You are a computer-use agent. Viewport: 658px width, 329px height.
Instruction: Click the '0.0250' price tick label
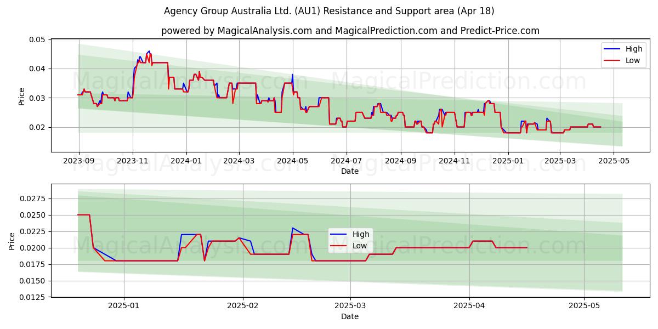[32, 215]
